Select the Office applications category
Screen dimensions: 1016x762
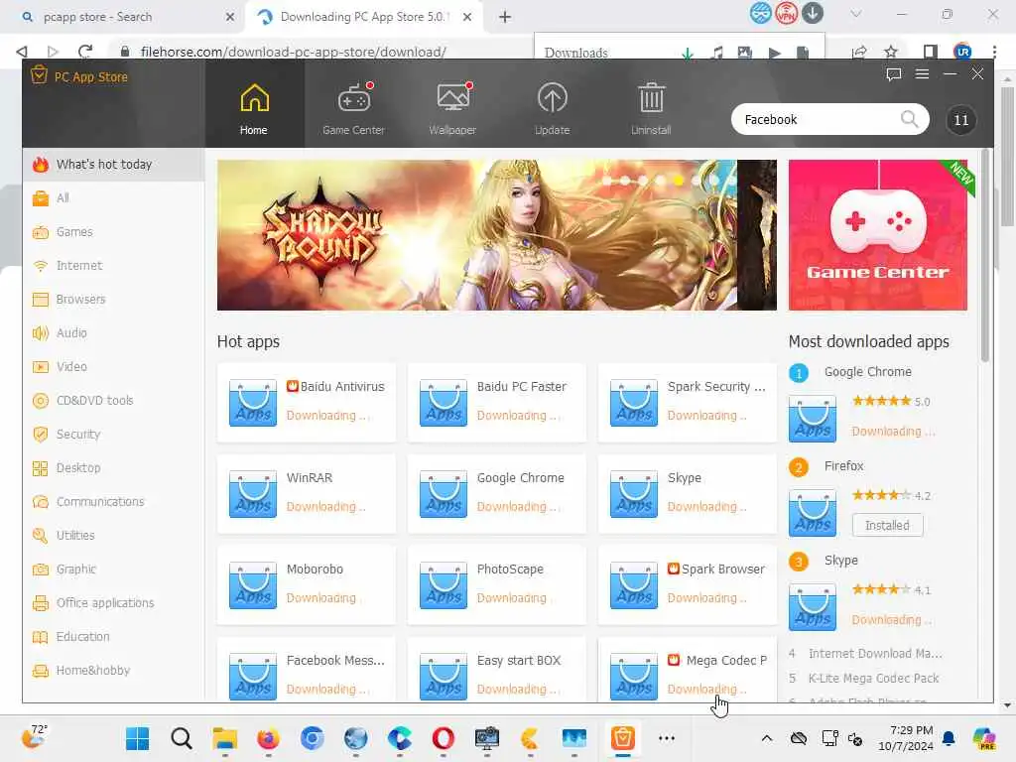pyautogui.click(x=113, y=602)
